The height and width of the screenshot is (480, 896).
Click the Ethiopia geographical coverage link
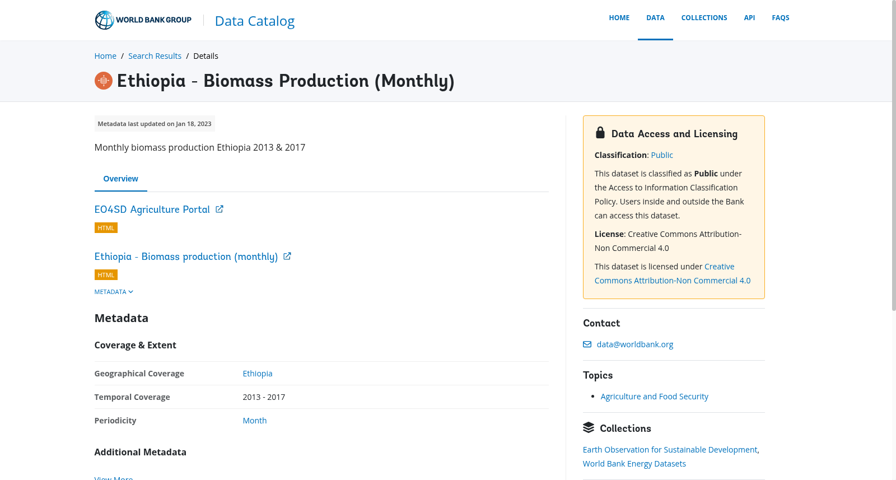[258, 374]
